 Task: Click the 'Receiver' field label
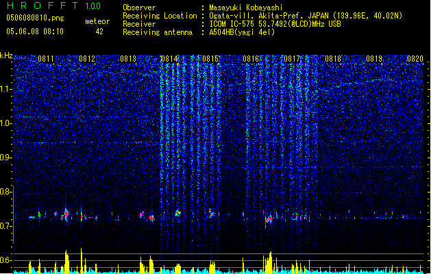click(x=139, y=24)
